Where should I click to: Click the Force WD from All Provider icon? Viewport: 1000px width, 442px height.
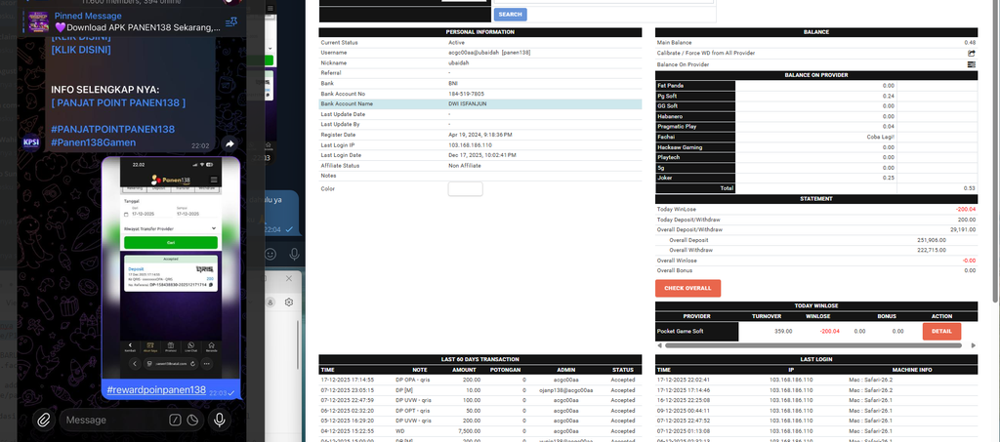coord(972,54)
